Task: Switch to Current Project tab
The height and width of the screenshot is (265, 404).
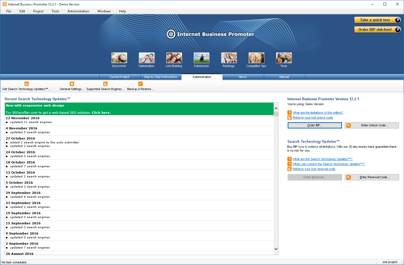Action: (x=120, y=77)
